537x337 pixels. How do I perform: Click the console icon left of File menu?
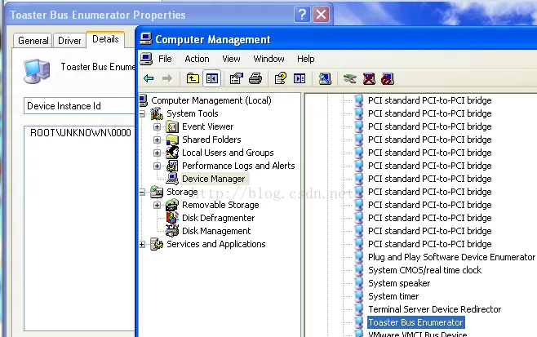[x=146, y=59]
